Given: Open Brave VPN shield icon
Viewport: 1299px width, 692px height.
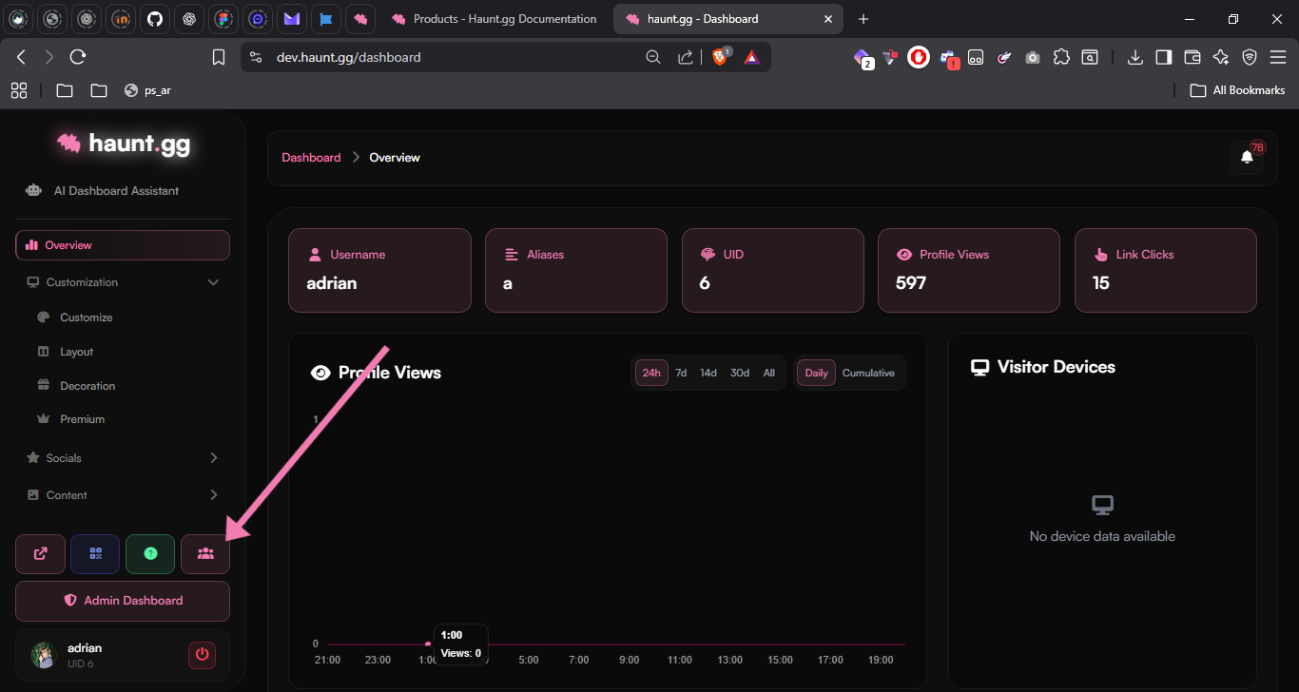Looking at the screenshot, I should [1250, 57].
